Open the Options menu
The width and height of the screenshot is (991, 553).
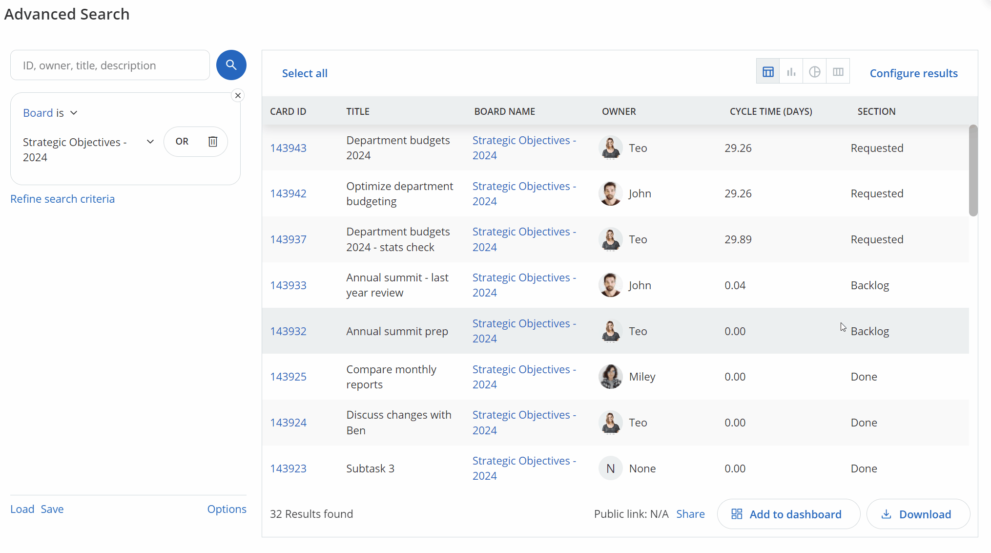pos(227,509)
